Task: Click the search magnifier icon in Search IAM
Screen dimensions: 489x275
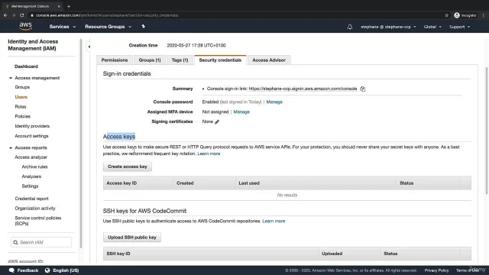Action: 15,242
